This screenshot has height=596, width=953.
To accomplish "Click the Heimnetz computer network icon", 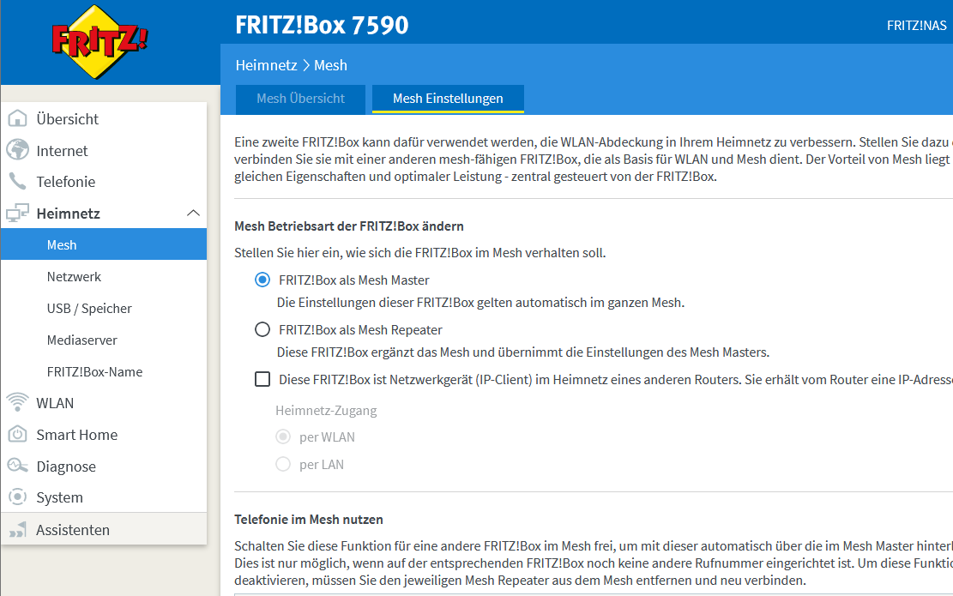I will click(x=18, y=213).
